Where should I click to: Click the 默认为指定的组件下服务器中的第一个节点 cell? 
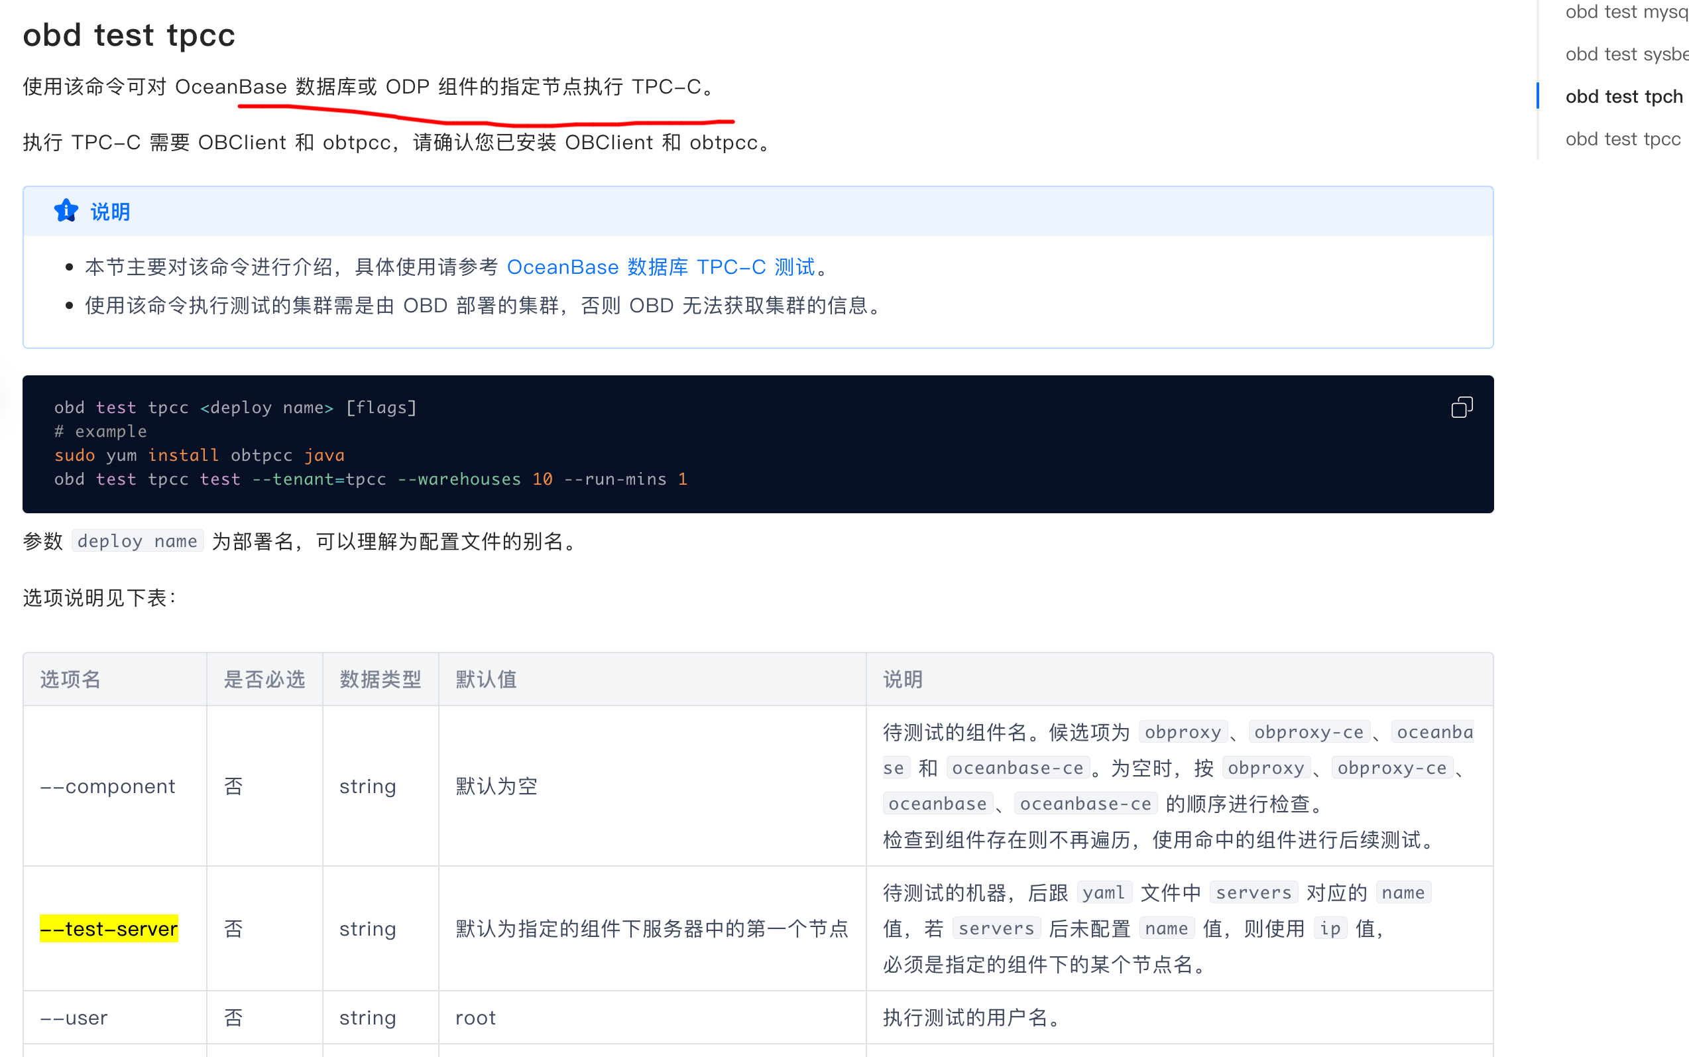(x=652, y=928)
